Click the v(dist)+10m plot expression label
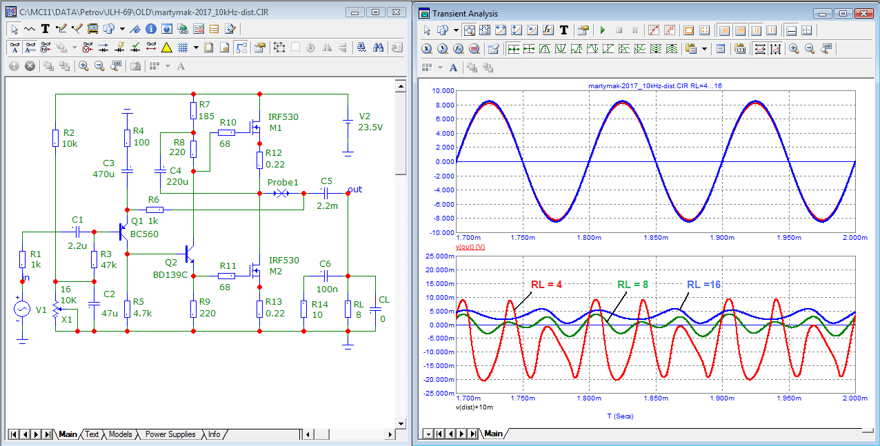 474,407
